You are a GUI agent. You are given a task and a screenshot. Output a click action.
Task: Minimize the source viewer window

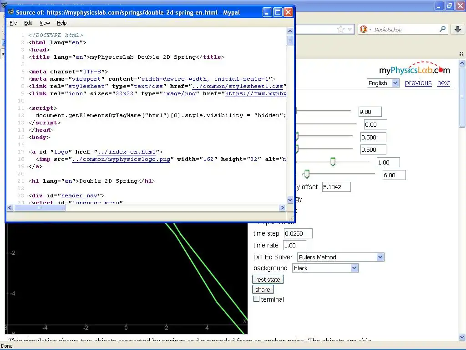pos(267,12)
